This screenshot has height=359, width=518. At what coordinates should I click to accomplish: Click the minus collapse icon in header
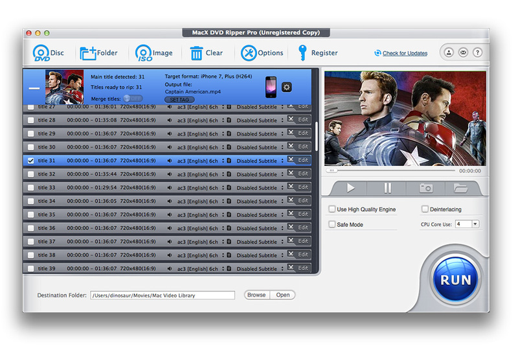pyautogui.click(x=34, y=88)
